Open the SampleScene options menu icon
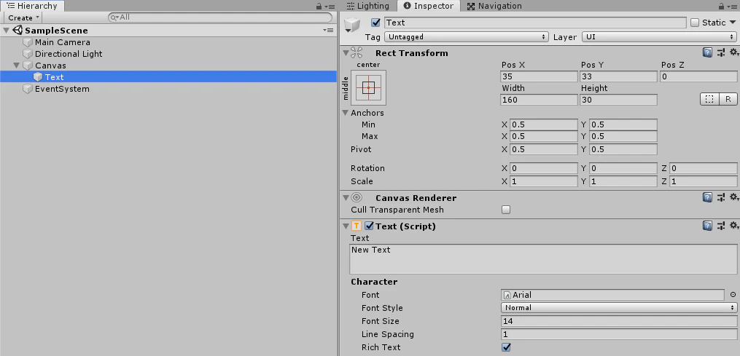Screen dimensions: 740x356 pyautogui.click(x=328, y=30)
